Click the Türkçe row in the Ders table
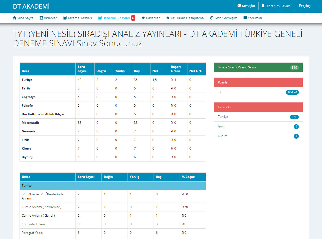Viewport: 322px width, 239px height. (x=113, y=80)
